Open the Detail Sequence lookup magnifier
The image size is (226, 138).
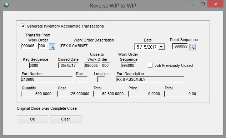point(192,47)
